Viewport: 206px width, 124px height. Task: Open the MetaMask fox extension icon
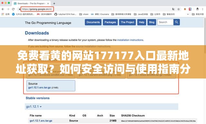click(x=185, y=9)
